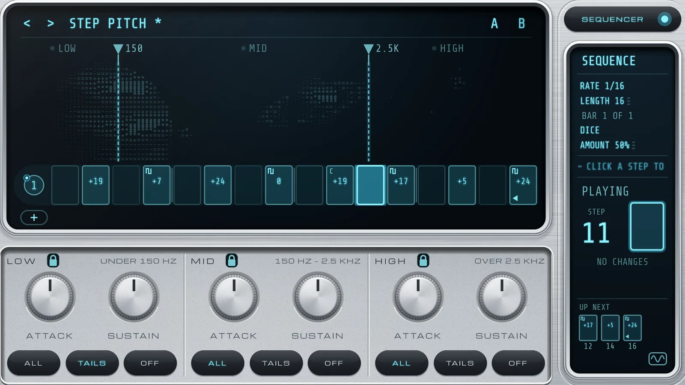This screenshot has height=385, width=685.
Task: Adjust the HIGH SUSTAIN knob
Action: click(502, 297)
